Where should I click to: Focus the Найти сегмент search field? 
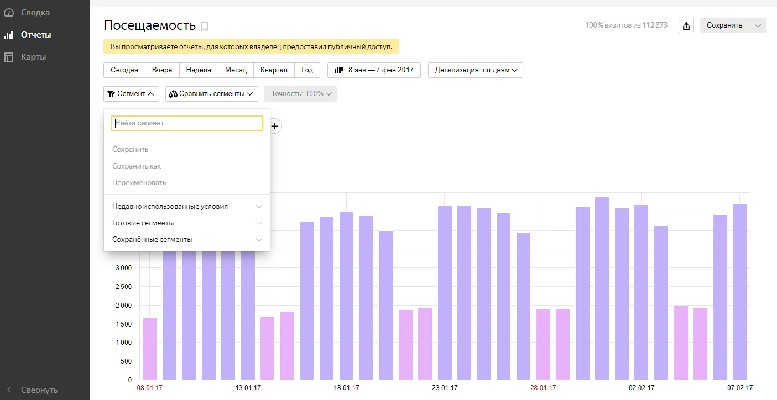pos(187,123)
